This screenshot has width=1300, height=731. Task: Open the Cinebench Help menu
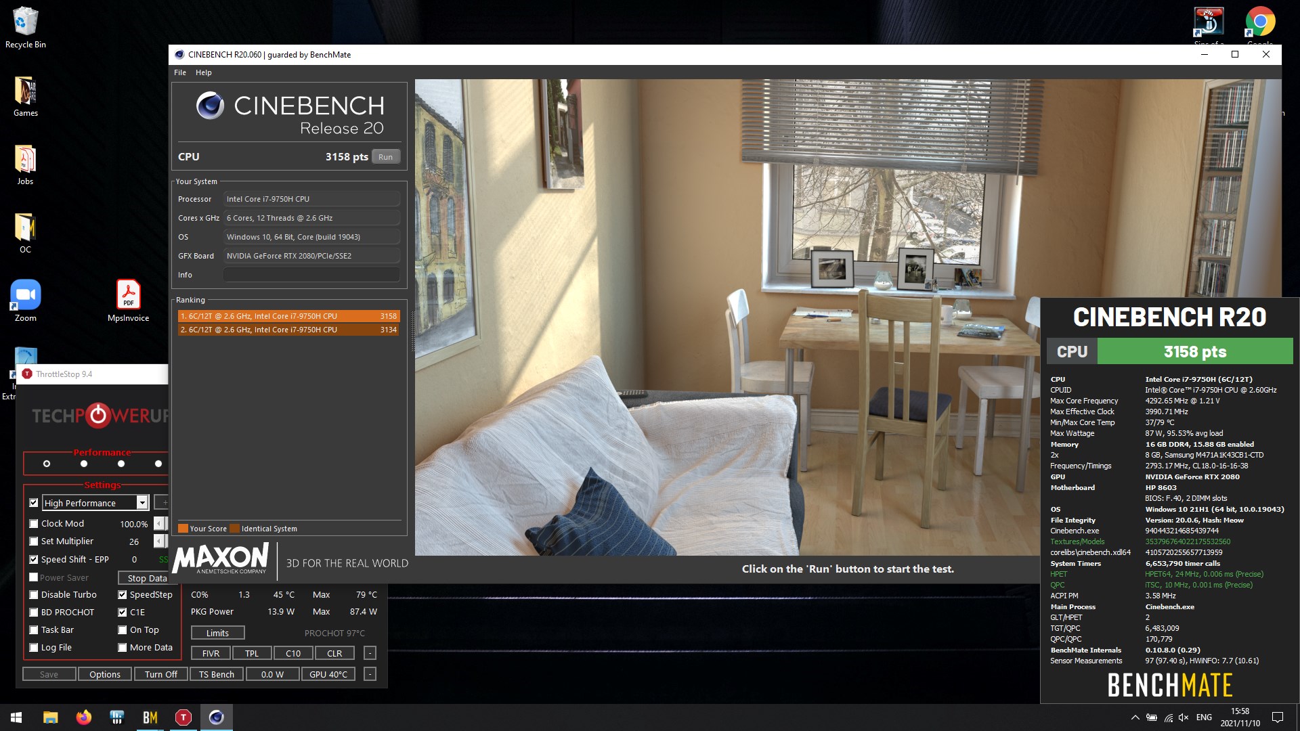pos(204,72)
